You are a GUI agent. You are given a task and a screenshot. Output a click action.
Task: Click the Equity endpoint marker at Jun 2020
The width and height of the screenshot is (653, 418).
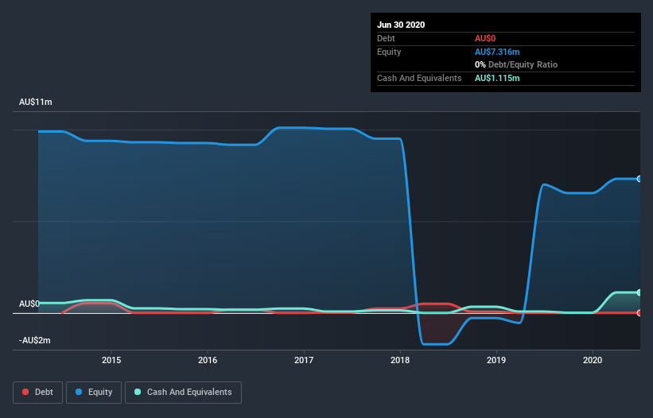tap(639, 179)
